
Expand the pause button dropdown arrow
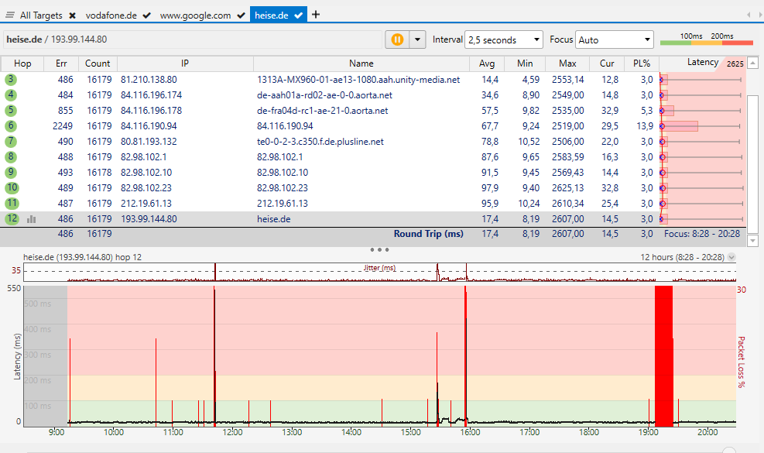[418, 39]
